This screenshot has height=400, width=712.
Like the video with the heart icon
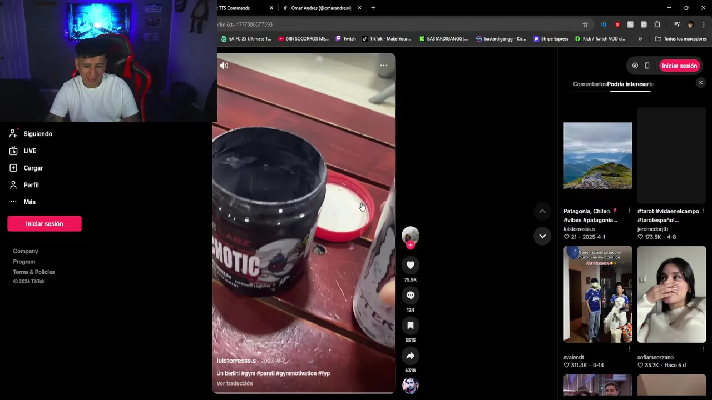[411, 265]
